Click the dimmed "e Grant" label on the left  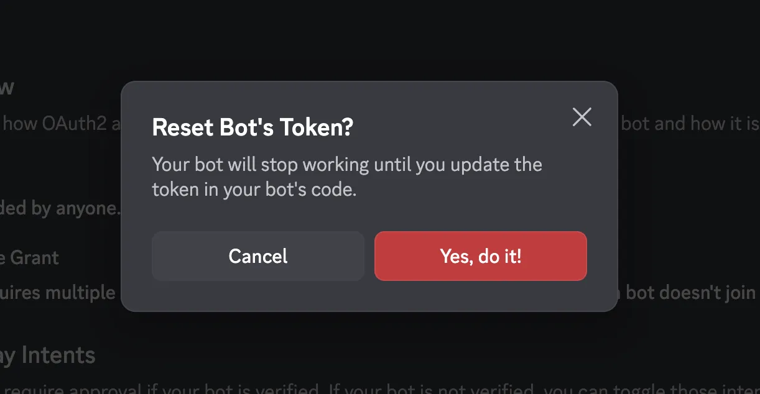(30, 257)
